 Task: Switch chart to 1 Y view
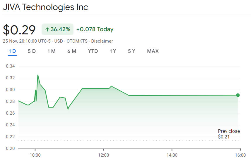(x=113, y=51)
